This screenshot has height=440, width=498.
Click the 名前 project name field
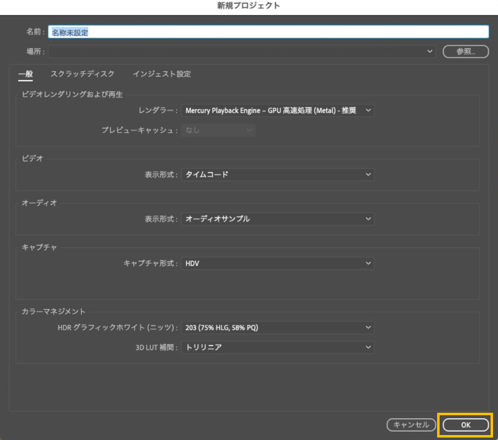tap(268, 32)
